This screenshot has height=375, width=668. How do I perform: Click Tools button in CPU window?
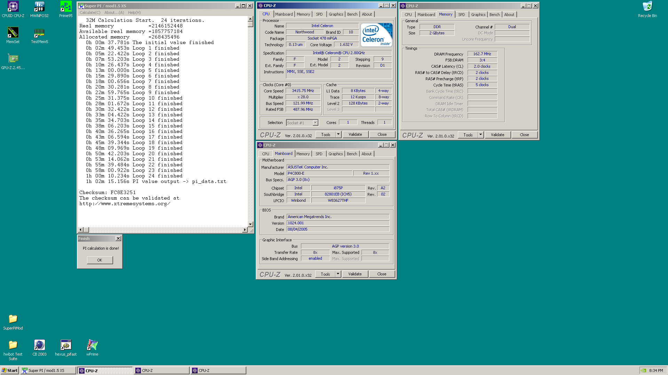(326, 134)
